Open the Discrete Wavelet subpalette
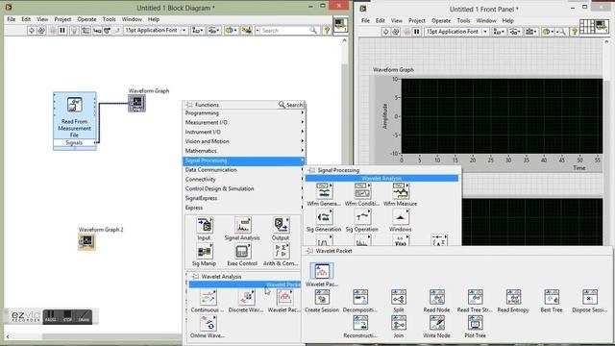The image size is (615, 346). click(246, 297)
